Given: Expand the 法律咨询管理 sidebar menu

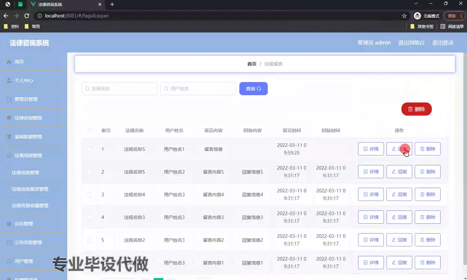Looking at the screenshot, I should (x=33, y=118).
